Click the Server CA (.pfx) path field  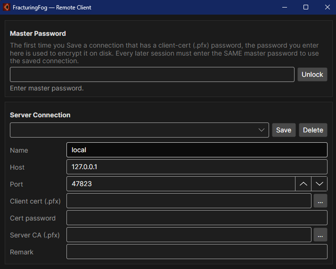click(x=189, y=235)
